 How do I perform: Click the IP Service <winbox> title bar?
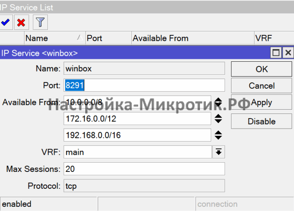pyautogui.click(x=135, y=53)
